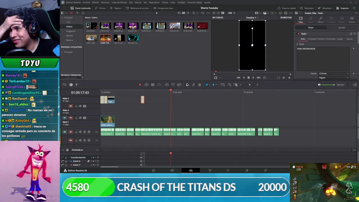359x202 pixels.
Task: Toggle Loop playback in viewer
Action: point(264,78)
